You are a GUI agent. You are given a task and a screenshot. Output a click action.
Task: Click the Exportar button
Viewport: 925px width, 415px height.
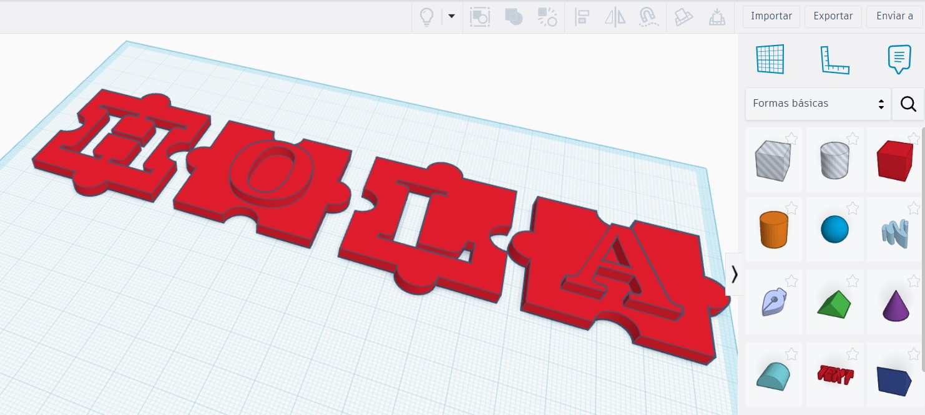pos(833,16)
